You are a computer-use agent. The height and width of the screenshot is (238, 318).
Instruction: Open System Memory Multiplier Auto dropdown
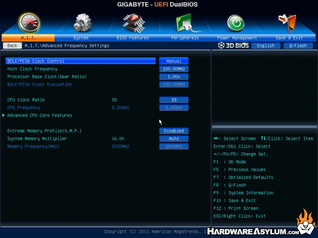(174, 138)
